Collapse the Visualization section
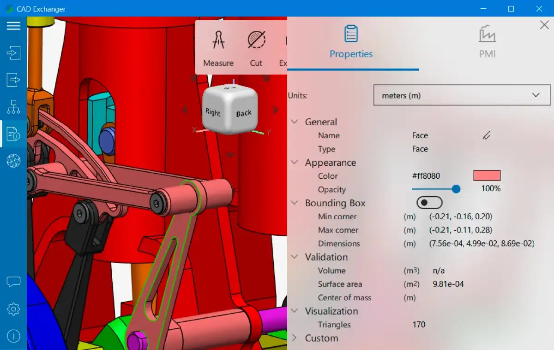Screen dimensions: 554x350 (294, 311)
